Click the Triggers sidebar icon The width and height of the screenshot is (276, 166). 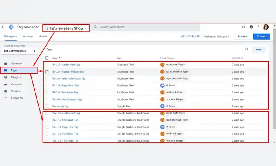[x=6, y=77]
